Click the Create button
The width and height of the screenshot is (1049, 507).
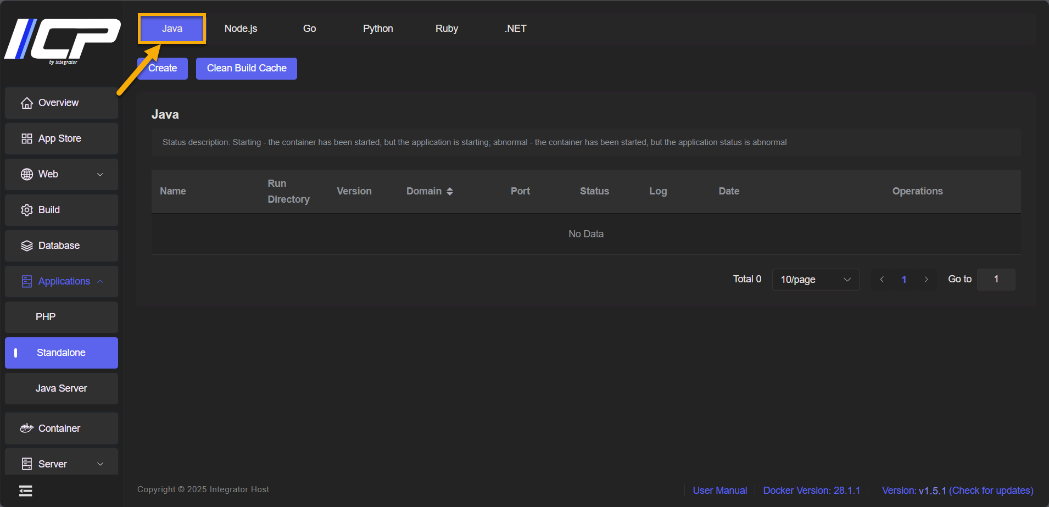pyautogui.click(x=163, y=69)
